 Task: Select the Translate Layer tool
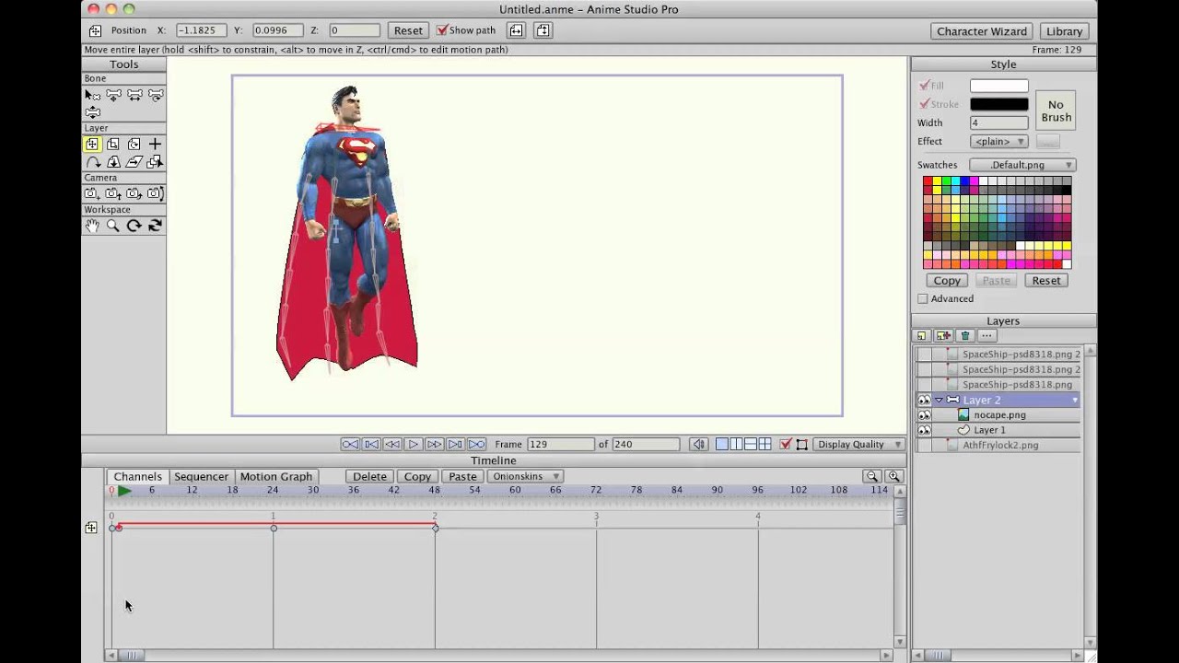(92, 145)
